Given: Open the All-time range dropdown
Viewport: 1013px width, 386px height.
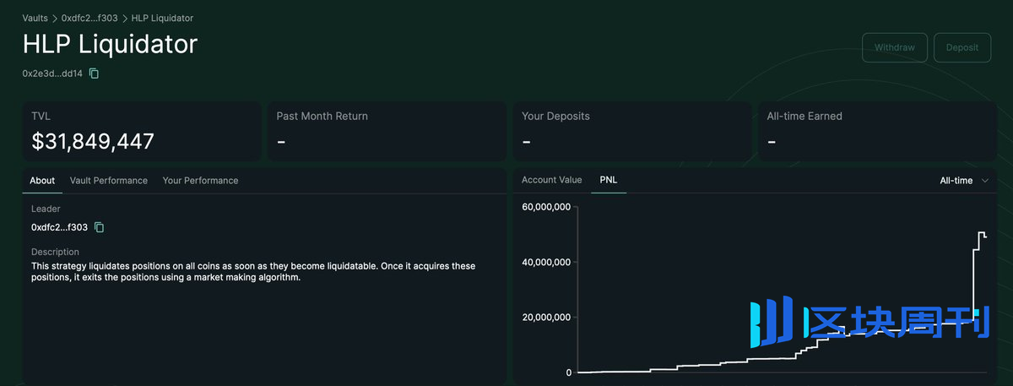Looking at the screenshot, I should (x=963, y=181).
